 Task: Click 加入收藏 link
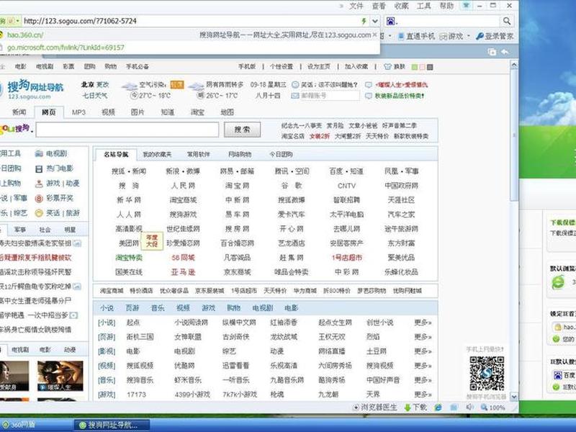pos(356,66)
